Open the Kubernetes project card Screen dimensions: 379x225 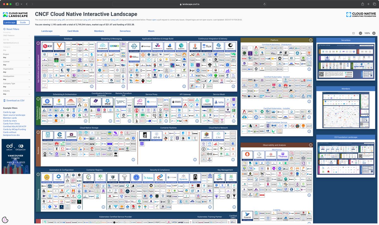click(x=47, y=103)
